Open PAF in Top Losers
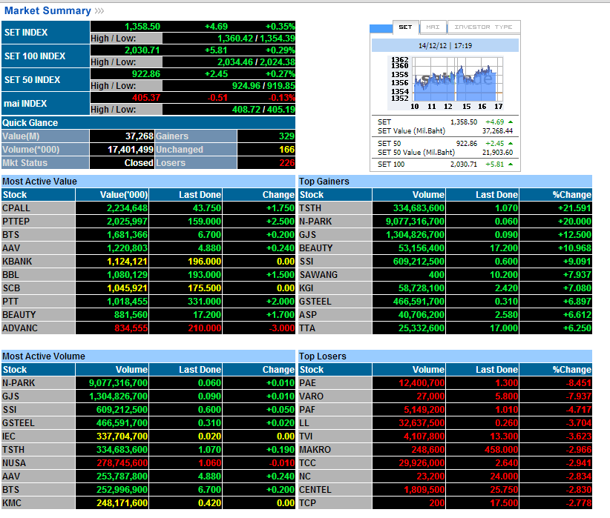610x518 pixels. (x=307, y=409)
